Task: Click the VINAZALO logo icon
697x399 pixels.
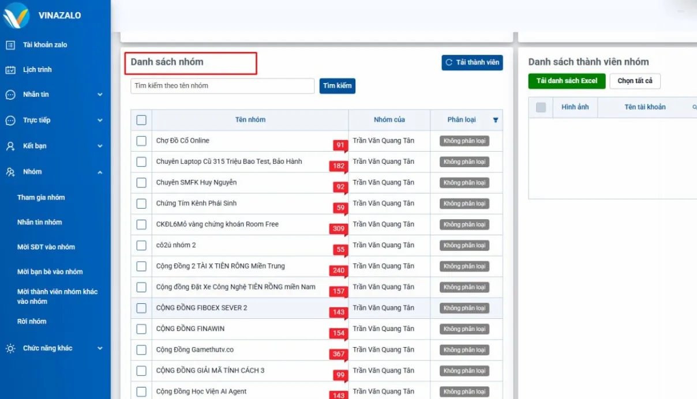Action: (x=16, y=16)
